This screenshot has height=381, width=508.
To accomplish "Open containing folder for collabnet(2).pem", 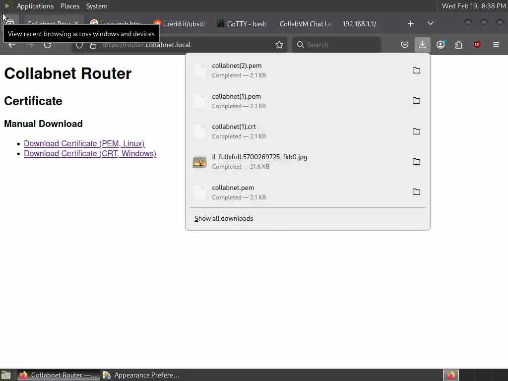I will click(416, 70).
